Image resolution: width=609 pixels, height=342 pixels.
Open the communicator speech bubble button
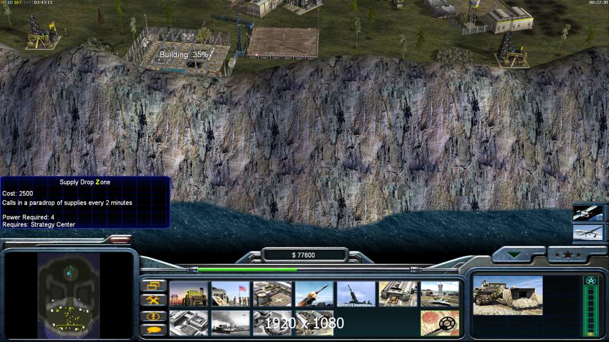154,329
